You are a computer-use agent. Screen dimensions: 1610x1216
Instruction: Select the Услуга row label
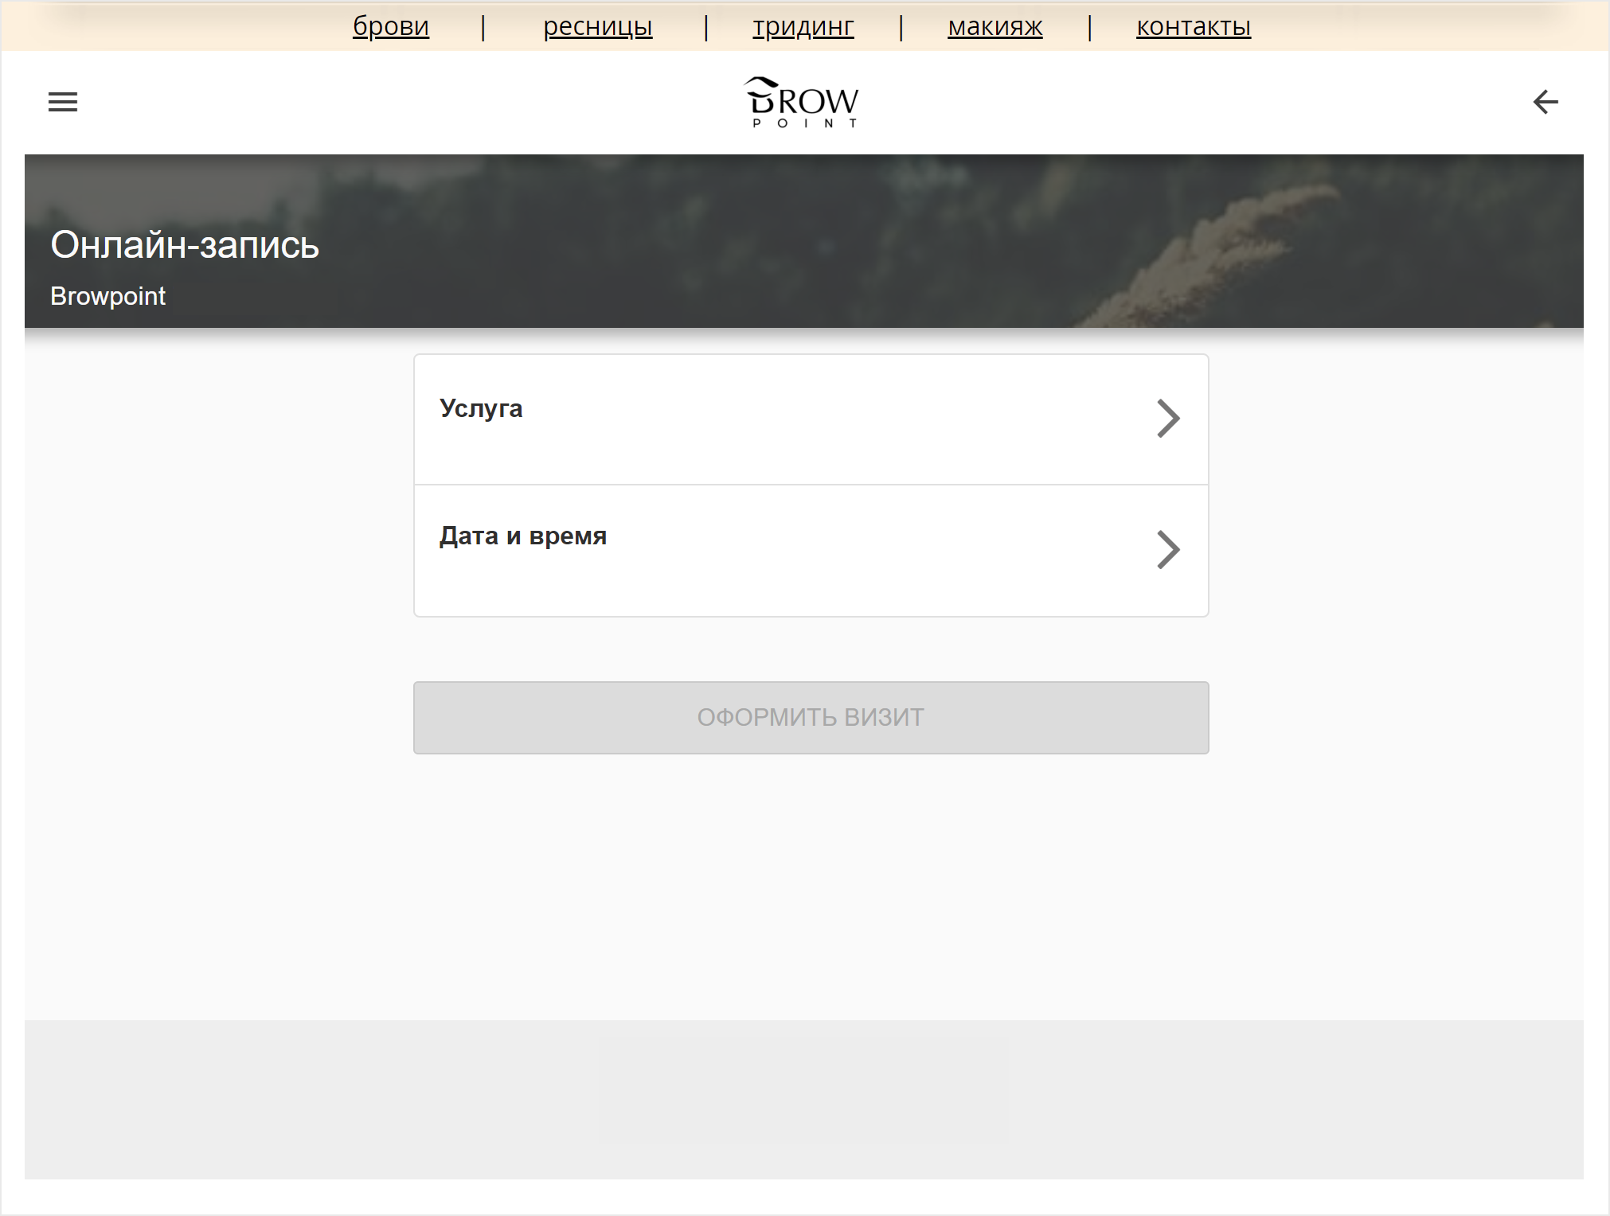point(481,408)
